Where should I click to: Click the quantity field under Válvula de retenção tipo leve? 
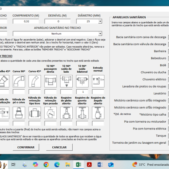pos(35,123)
